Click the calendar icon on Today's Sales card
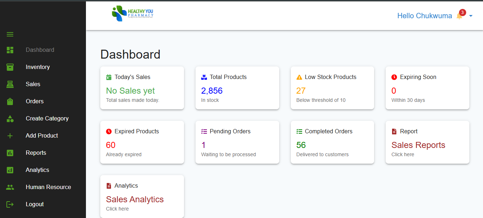The height and width of the screenshot is (218, 483). point(109,77)
